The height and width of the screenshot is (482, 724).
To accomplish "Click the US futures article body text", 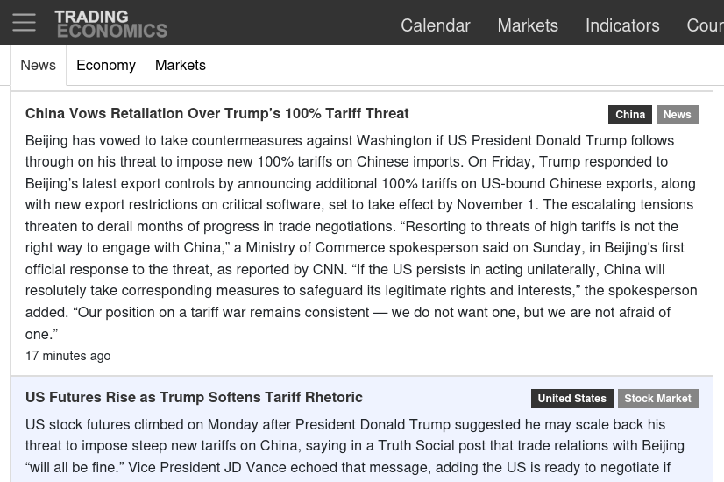I will tap(355, 446).
